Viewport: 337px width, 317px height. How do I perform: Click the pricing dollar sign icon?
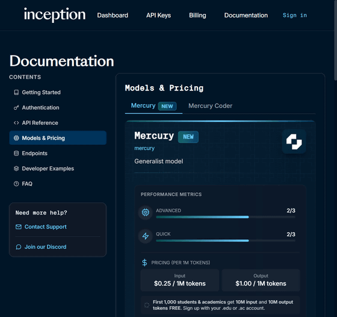[x=144, y=263]
